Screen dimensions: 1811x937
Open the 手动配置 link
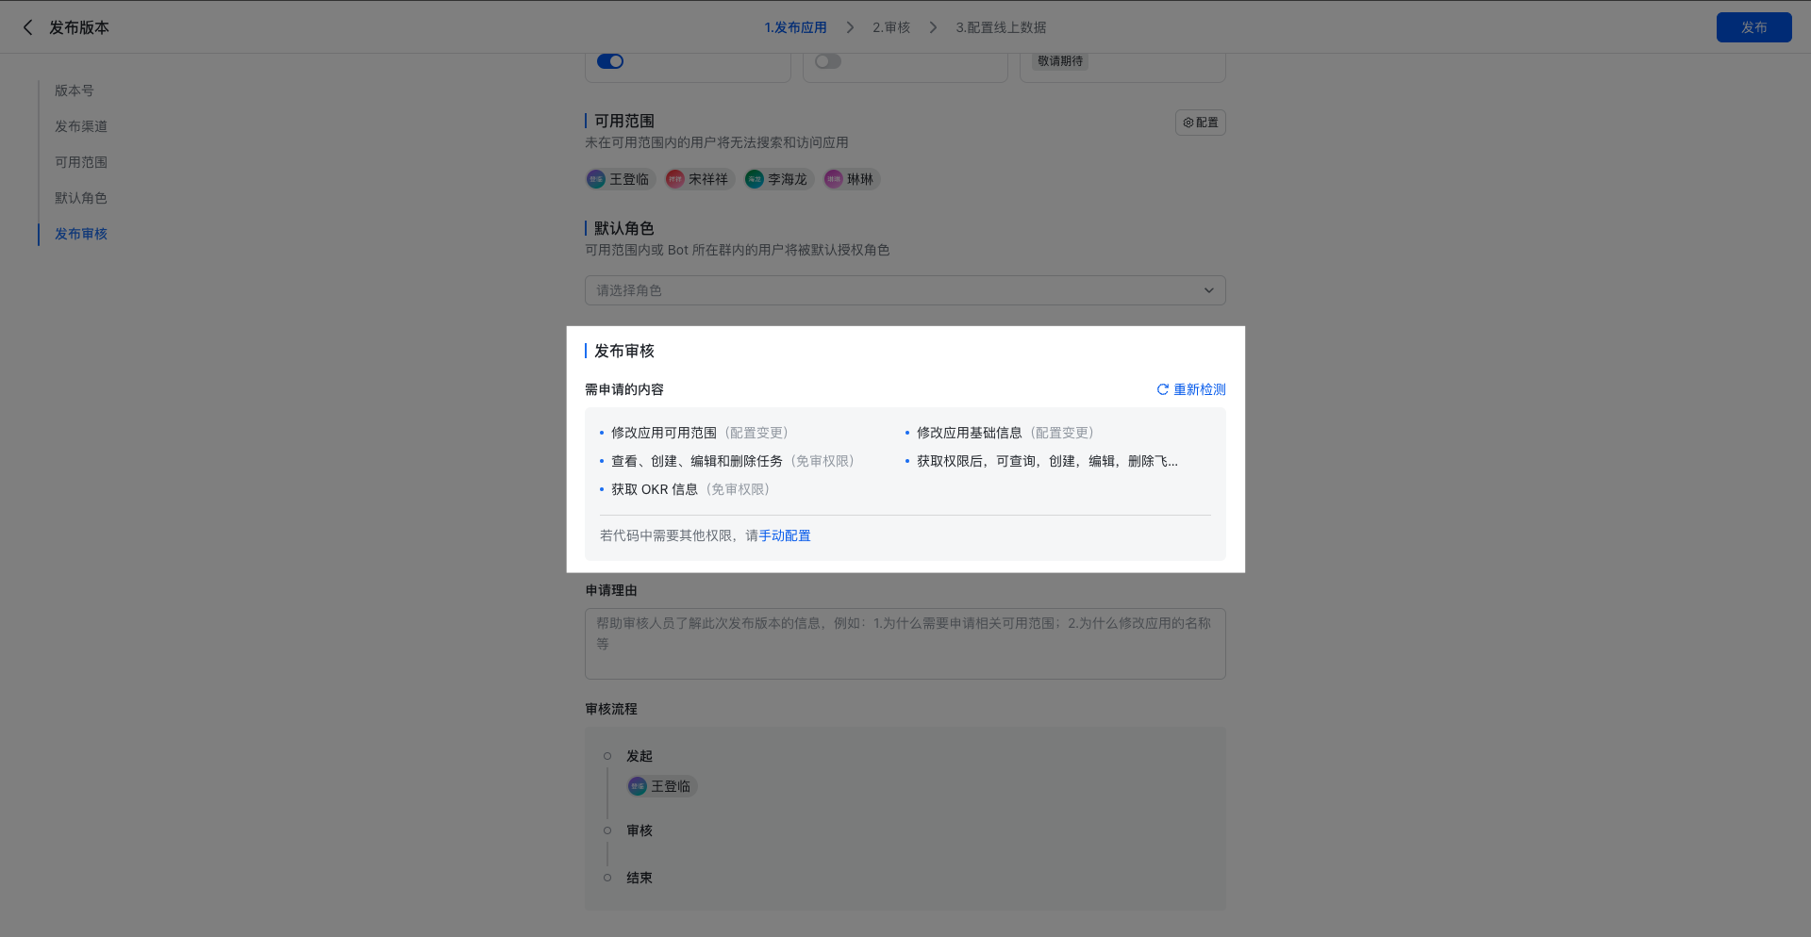(785, 535)
